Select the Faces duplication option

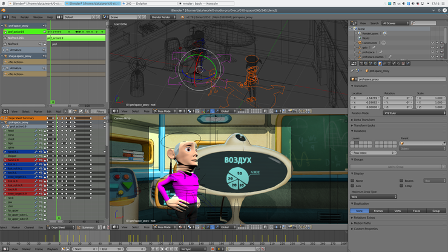point(417,211)
